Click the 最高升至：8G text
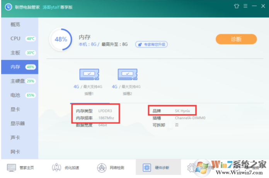The image size is (269, 178). (x=115, y=44)
